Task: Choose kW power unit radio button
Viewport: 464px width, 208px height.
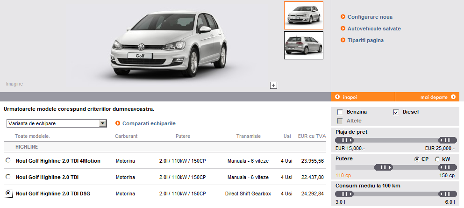Action: [x=437, y=159]
